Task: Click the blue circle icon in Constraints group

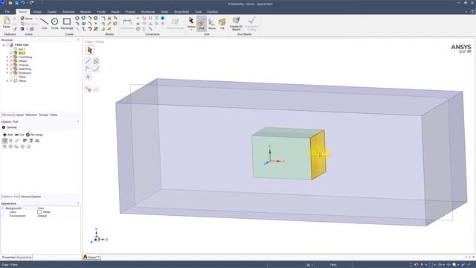Action: point(162,18)
